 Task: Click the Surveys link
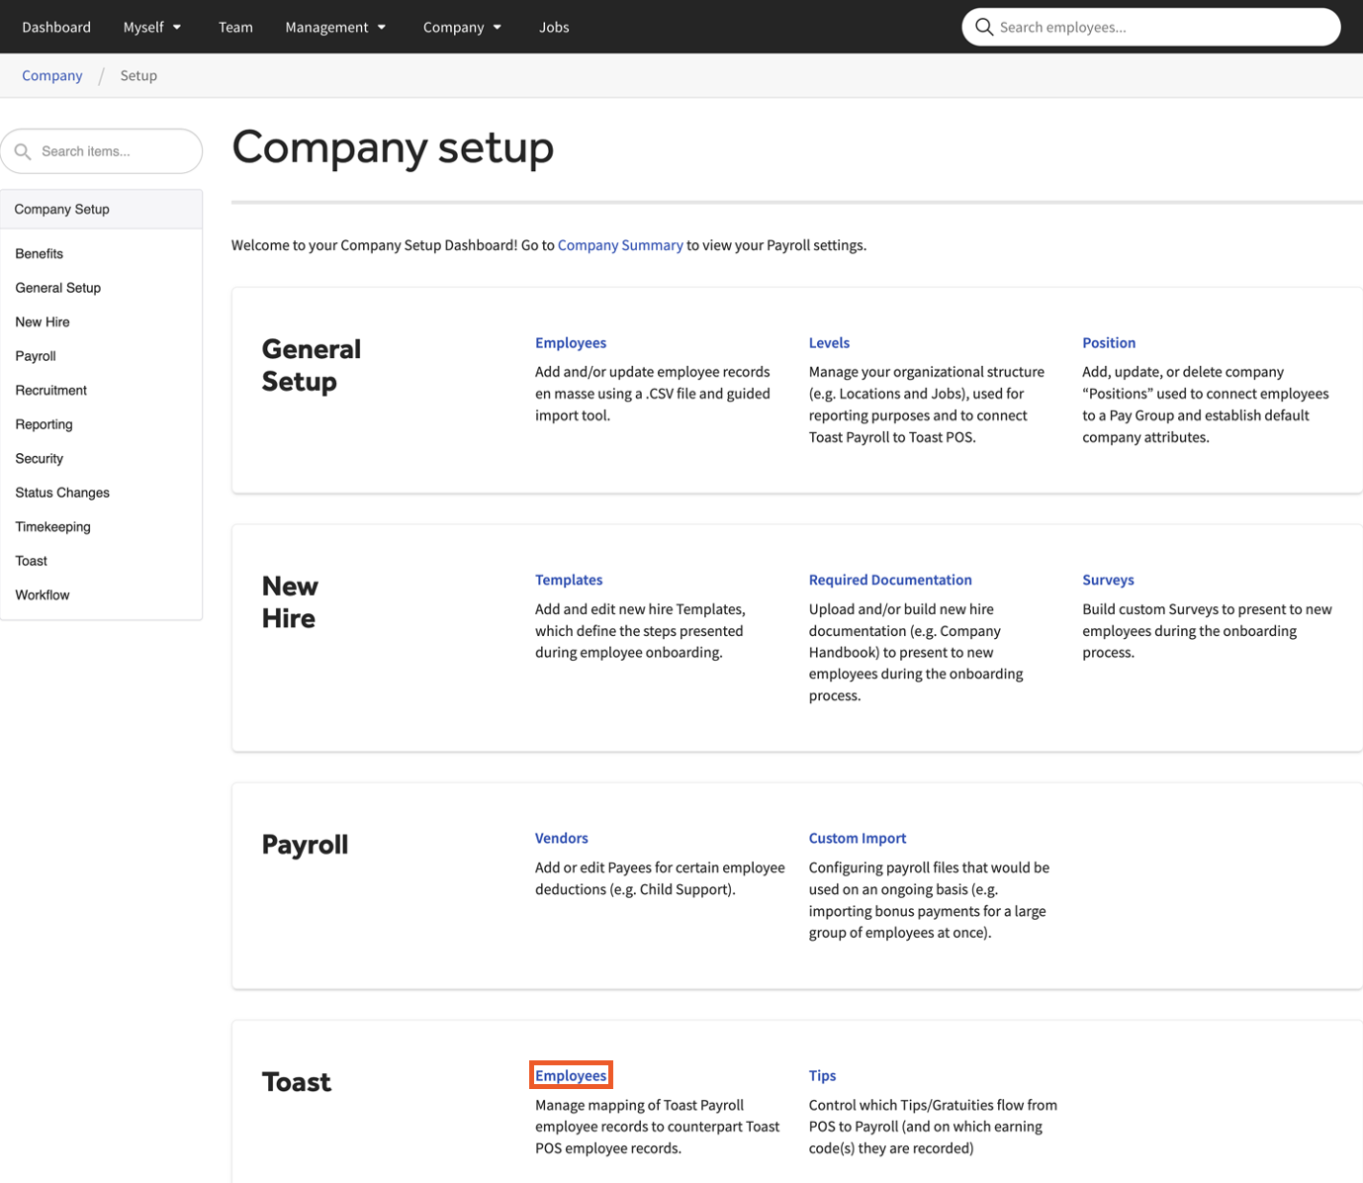(x=1108, y=580)
